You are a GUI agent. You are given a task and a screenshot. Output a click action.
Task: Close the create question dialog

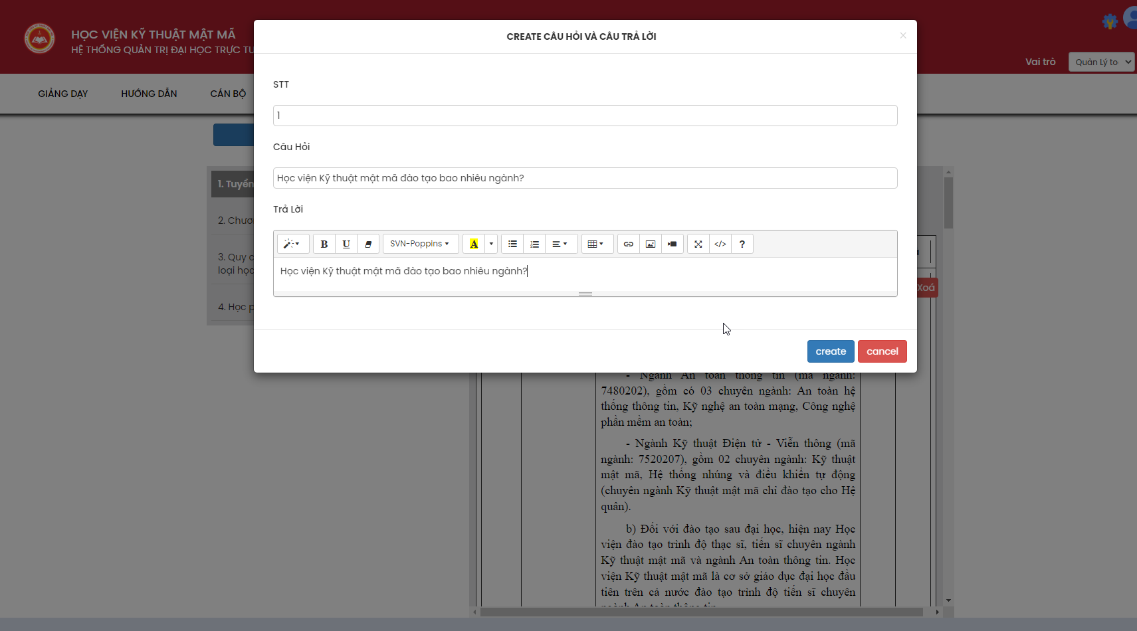(x=902, y=36)
